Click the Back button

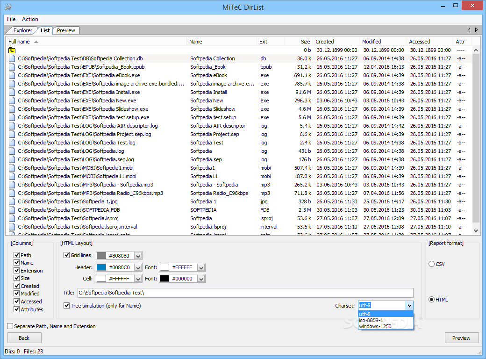pos(24,338)
